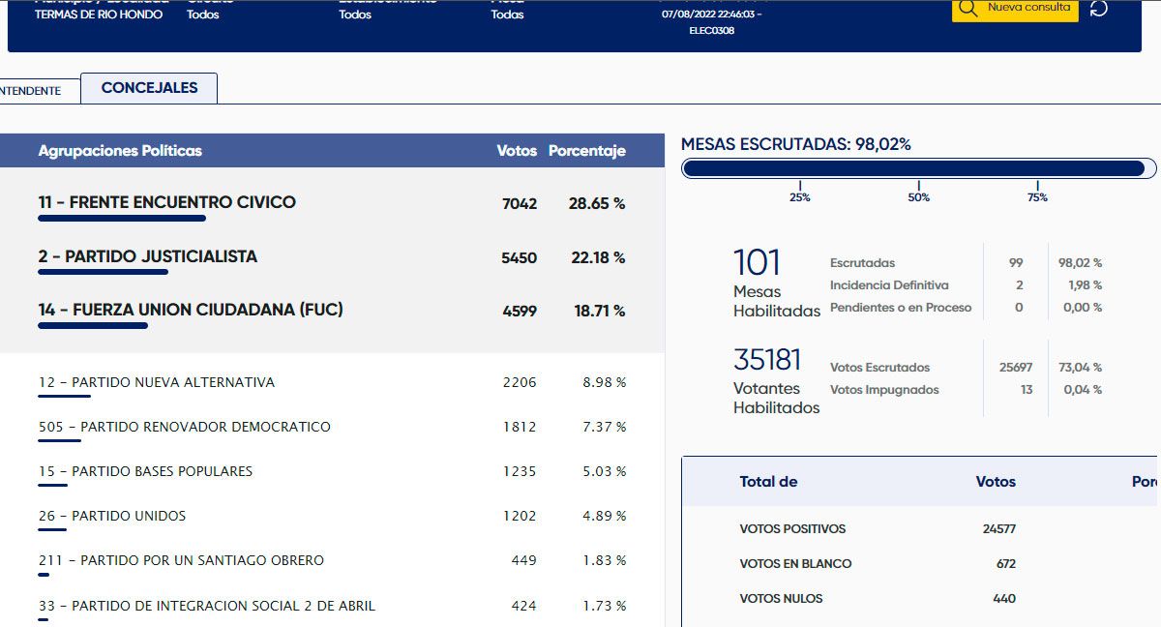Click the Agrupaciones Políticas header

tap(120, 151)
